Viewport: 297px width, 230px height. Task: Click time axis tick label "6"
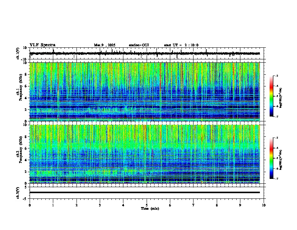170,205
